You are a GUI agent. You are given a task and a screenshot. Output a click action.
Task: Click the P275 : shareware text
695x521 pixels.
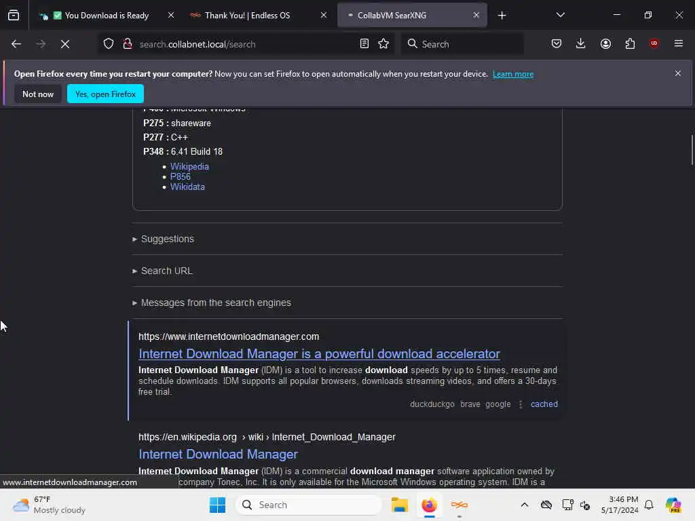(x=177, y=123)
